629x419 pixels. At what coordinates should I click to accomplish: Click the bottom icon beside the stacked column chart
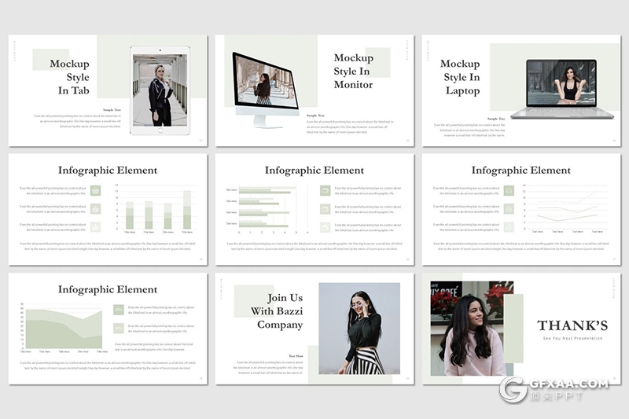95,226
